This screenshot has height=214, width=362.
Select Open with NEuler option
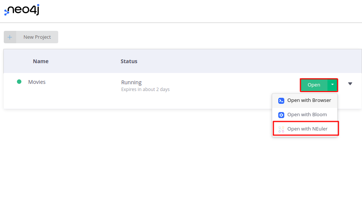click(306, 129)
